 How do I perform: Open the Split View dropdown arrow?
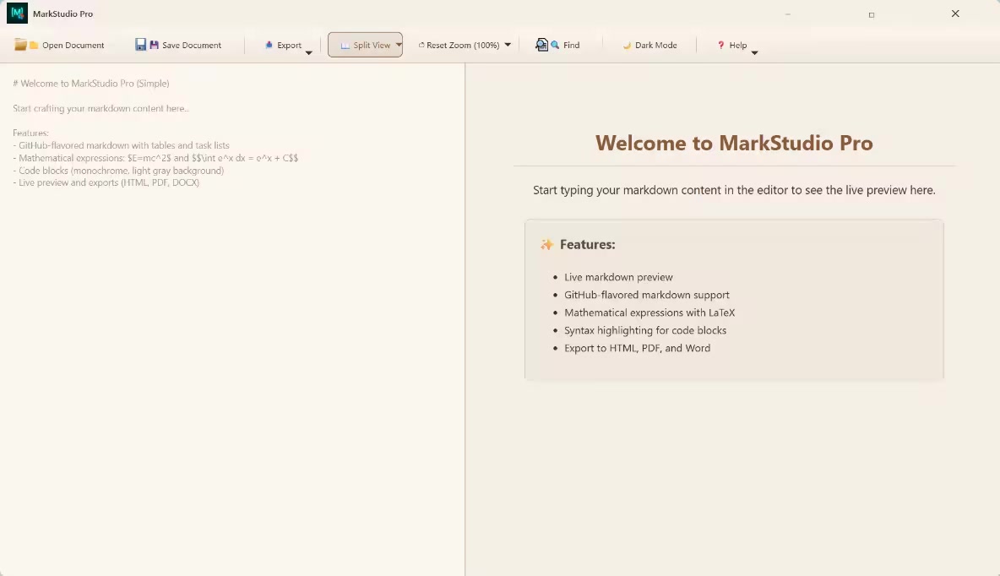399,45
